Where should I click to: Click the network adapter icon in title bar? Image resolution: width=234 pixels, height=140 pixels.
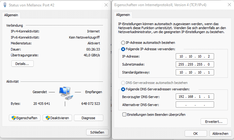point(5,5)
